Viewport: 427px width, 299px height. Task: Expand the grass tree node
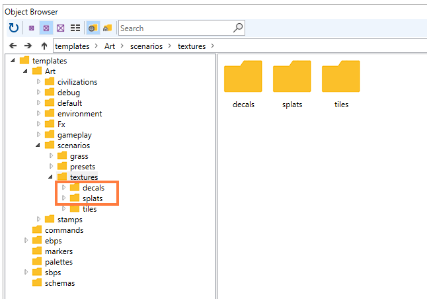coord(51,155)
